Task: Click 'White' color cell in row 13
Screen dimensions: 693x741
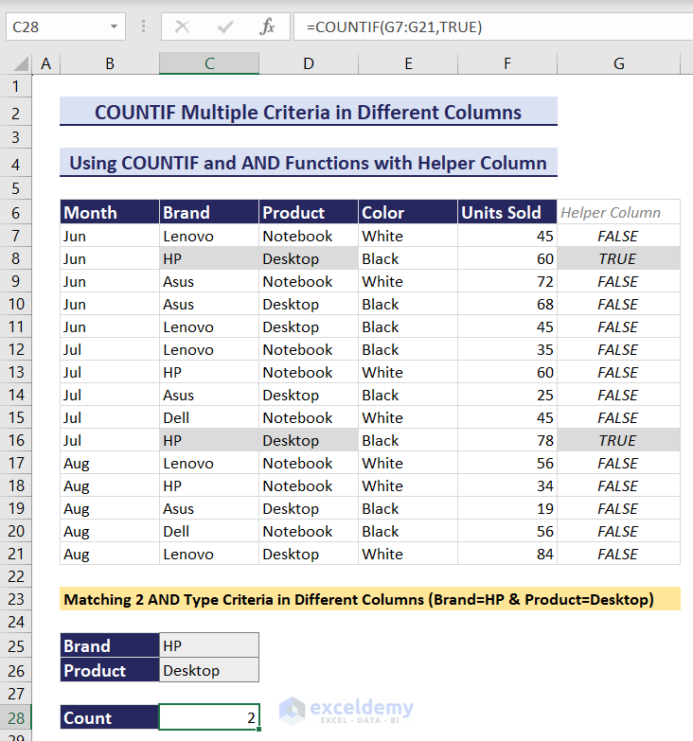Action: (x=408, y=372)
